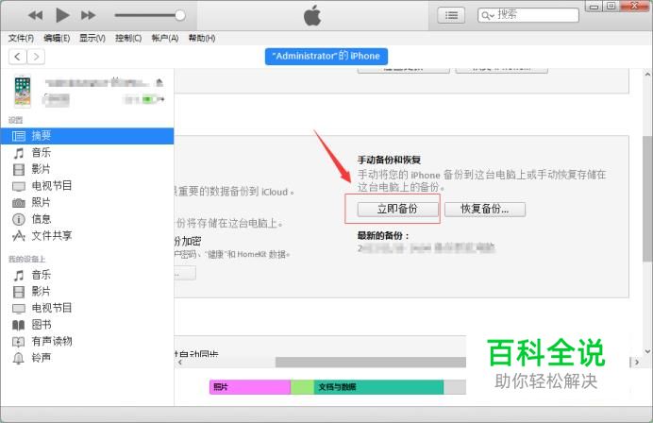Go back with the left chevron
The height and width of the screenshot is (423, 653).
click(18, 57)
